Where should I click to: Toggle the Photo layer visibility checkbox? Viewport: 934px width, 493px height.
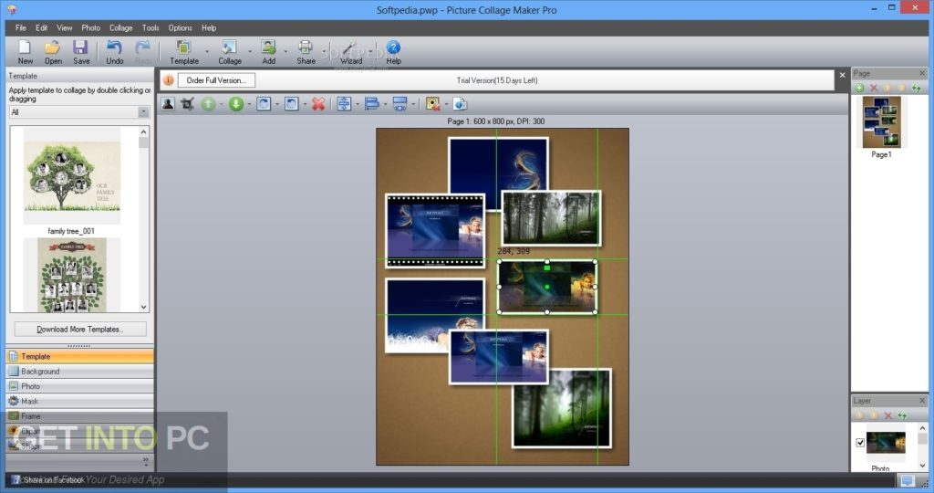click(860, 442)
